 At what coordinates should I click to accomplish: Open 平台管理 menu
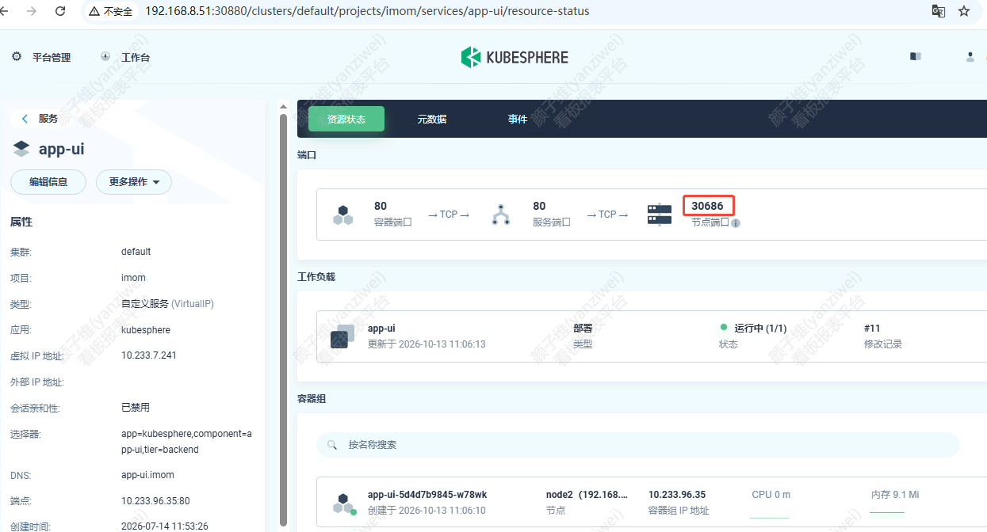tap(52, 57)
